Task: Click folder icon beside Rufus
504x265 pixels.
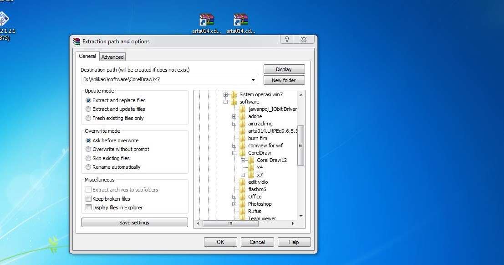Action: click(x=242, y=211)
